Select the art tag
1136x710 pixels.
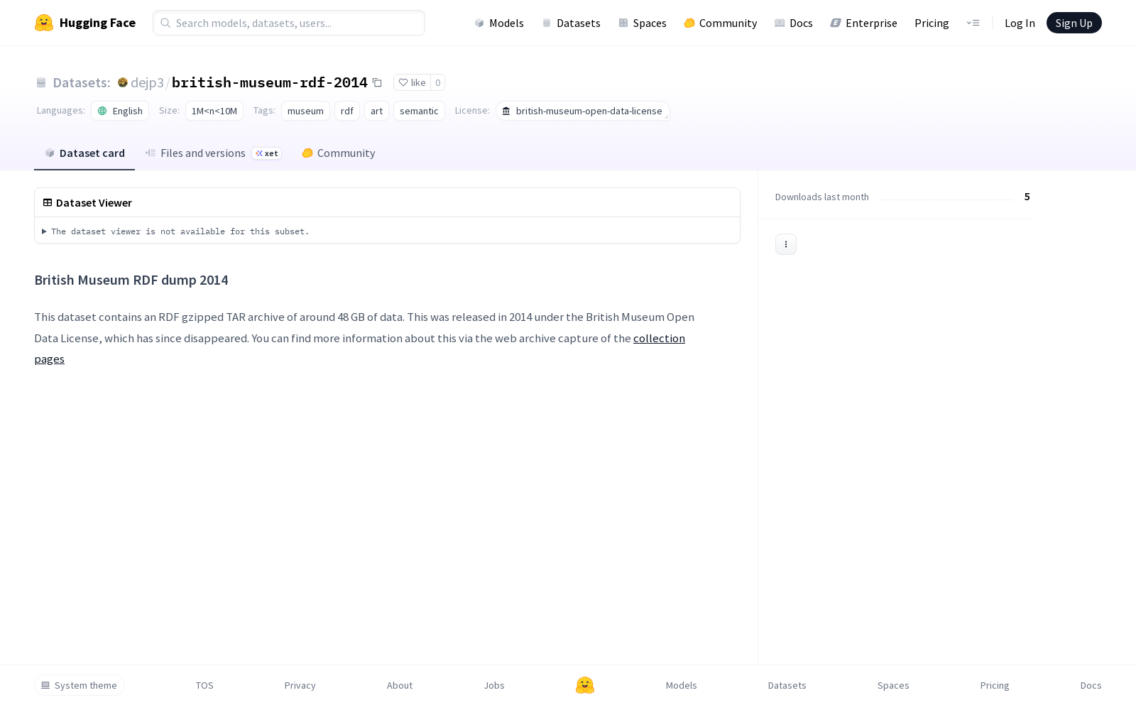(376, 111)
